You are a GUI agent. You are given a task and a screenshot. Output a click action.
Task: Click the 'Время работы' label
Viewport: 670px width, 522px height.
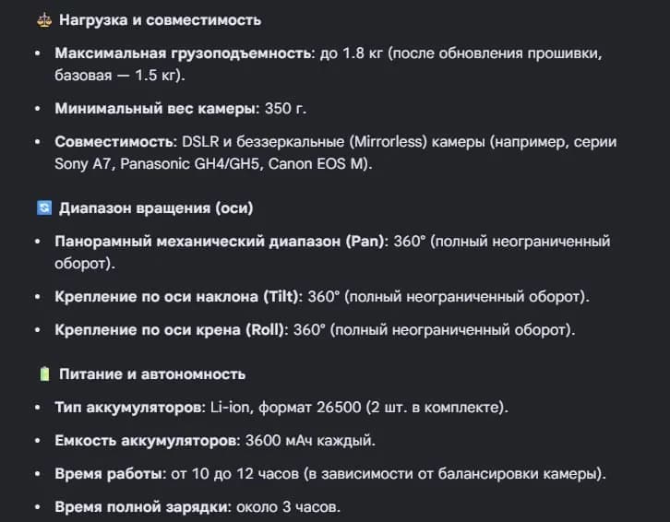[x=110, y=474]
